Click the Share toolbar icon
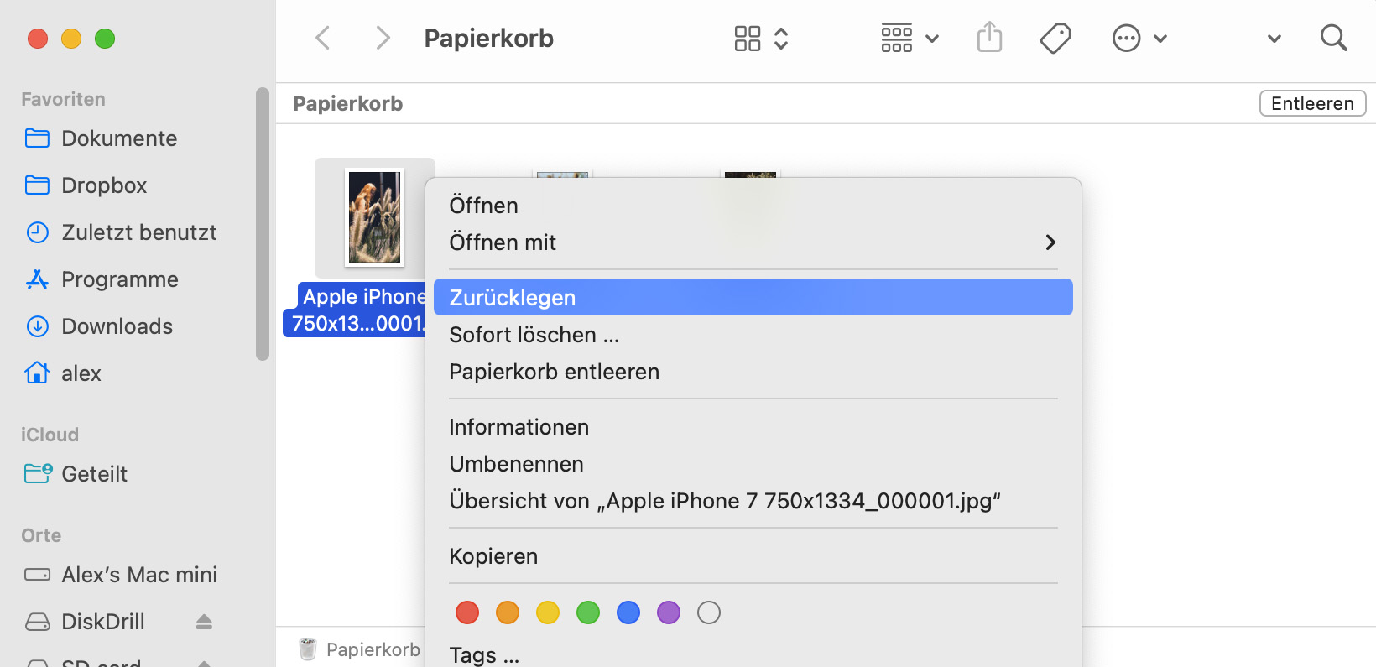 coord(989,38)
